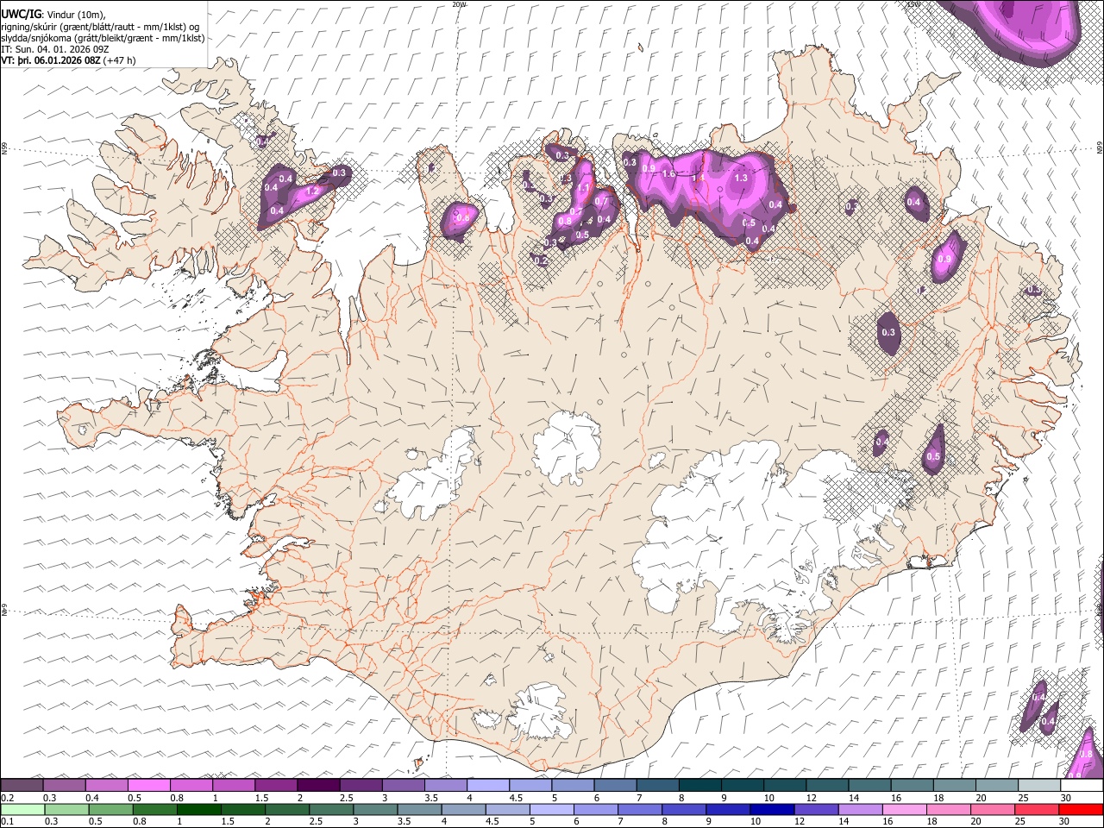
Task: Click the dark green 1 rain legend swatch
Action: (x=199, y=809)
